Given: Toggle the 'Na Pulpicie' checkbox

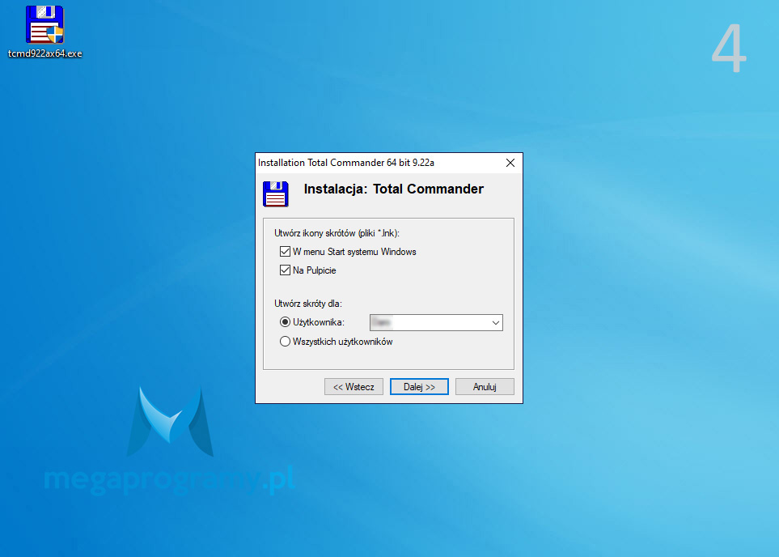Looking at the screenshot, I should click(x=285, y=270).
